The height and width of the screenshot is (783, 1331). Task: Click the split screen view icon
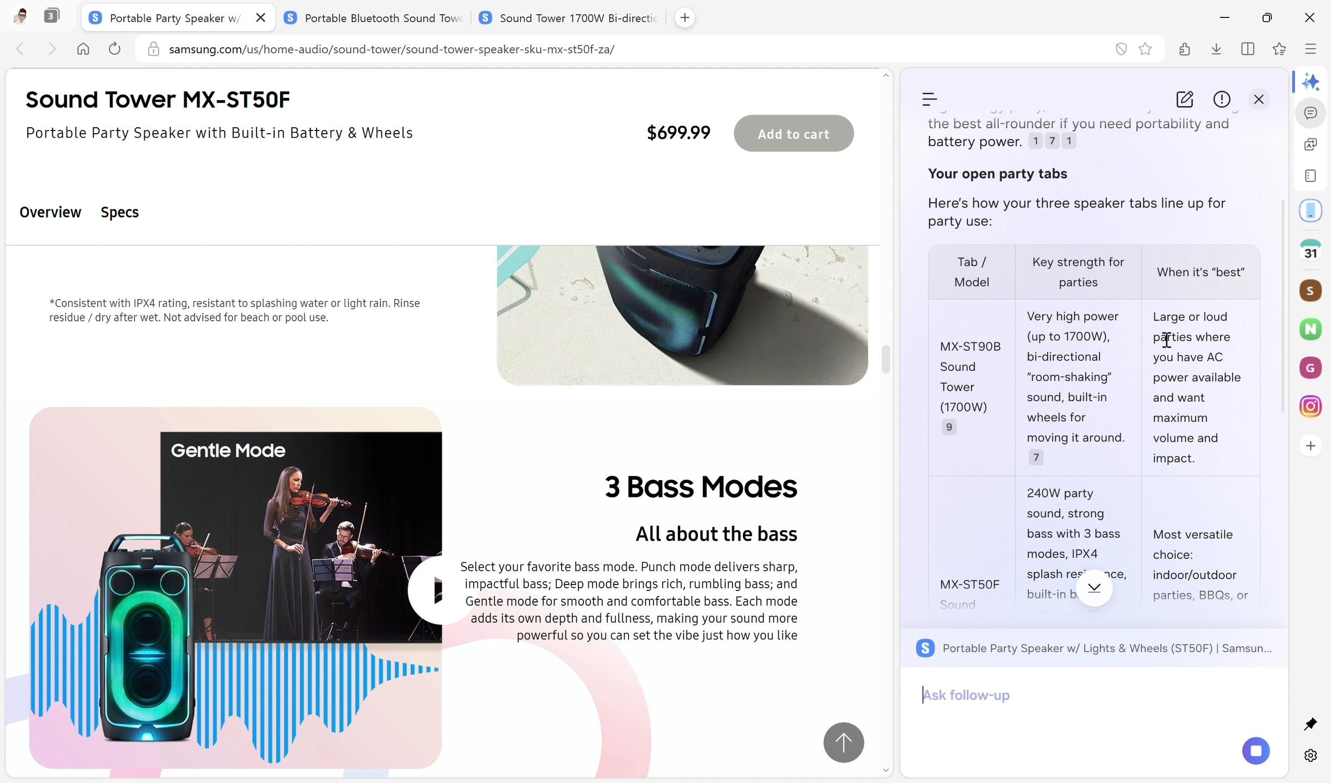1248,49
